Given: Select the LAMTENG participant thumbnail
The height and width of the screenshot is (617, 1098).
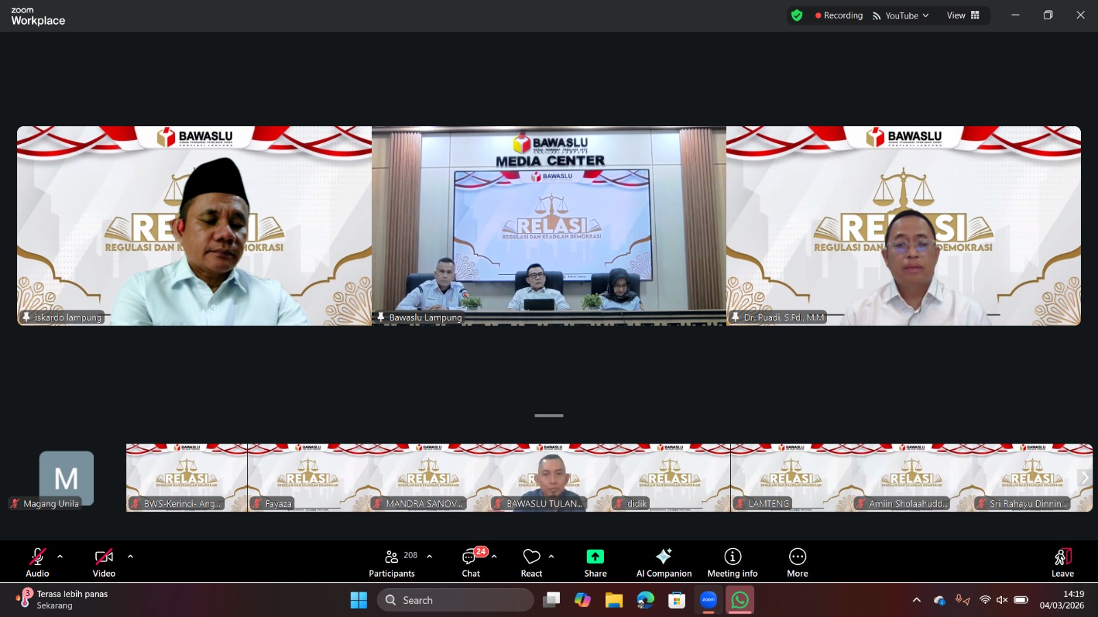Looking at the screenshot, I should [x=791, y=478].
